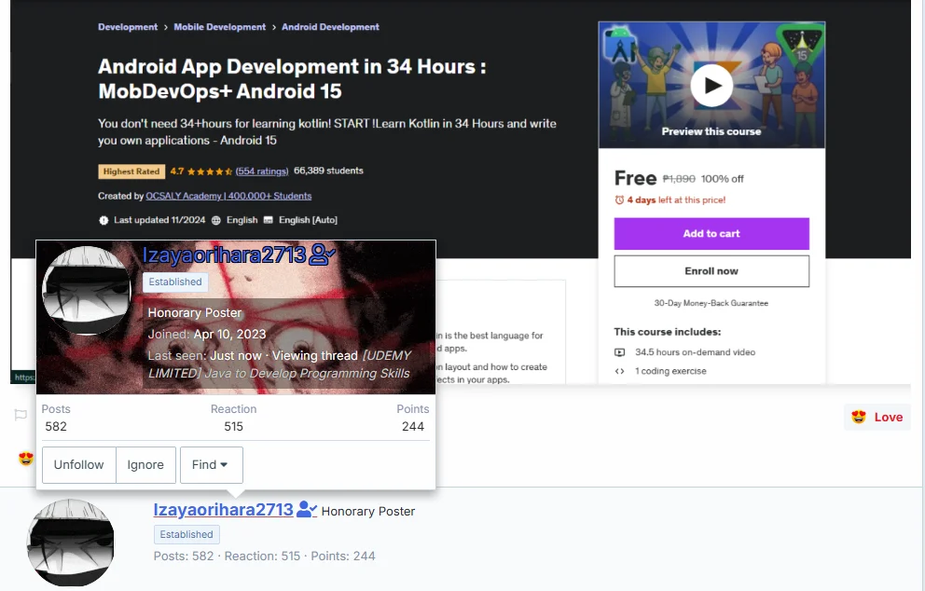Click Posts count 582 in popup

[x=56, y=426]
